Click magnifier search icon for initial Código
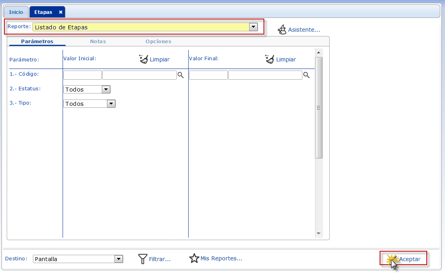This screenshot has height=273, width=445. 181,75
